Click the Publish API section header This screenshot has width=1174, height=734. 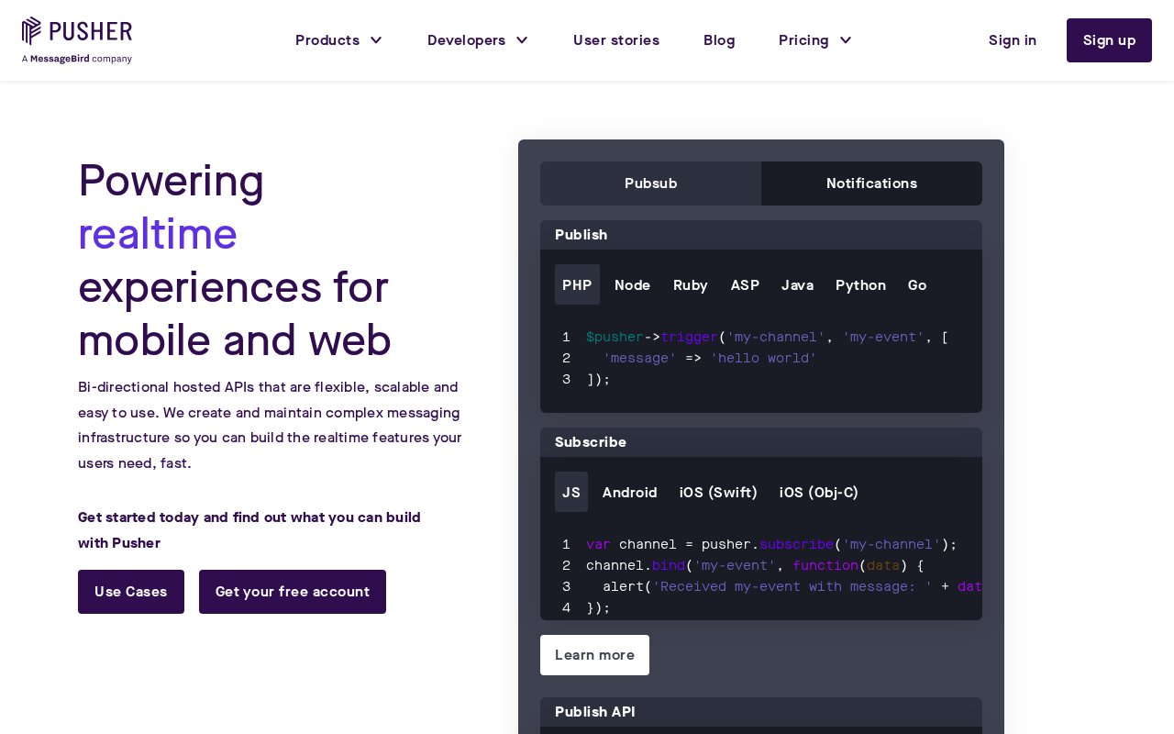(x=761, y=712)
